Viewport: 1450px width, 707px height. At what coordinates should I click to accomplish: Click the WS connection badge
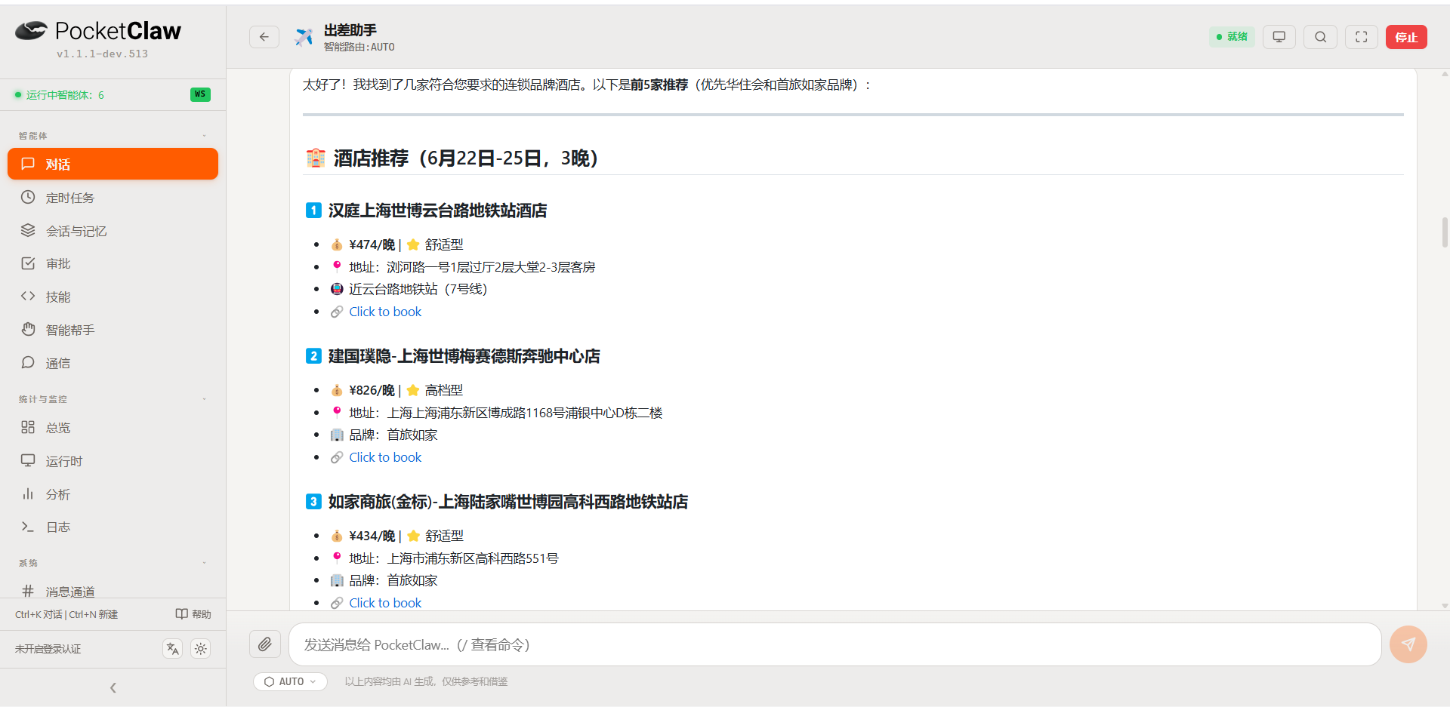coord(200,94)
